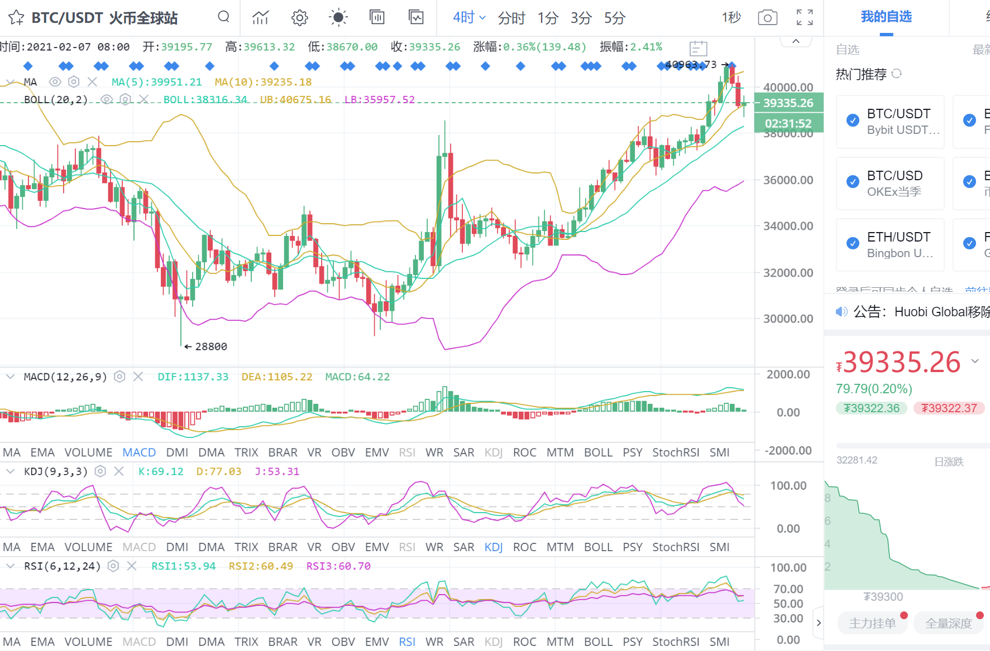Viewport: 990px width, 651px height.
Task: Select DMI in the MACD indicator row
Action: pos(177,452)
